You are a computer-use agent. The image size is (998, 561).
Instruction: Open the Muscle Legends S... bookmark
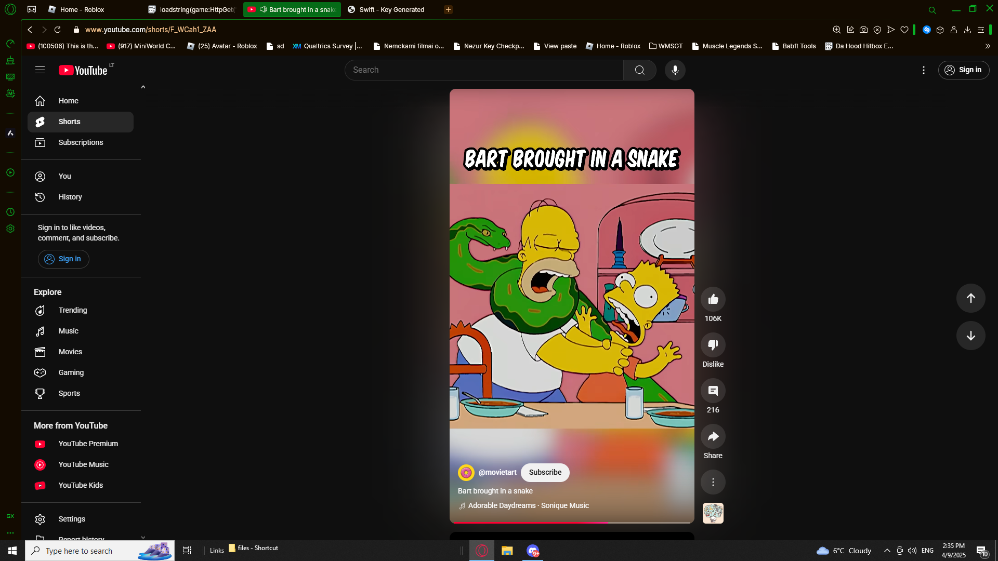727,46
